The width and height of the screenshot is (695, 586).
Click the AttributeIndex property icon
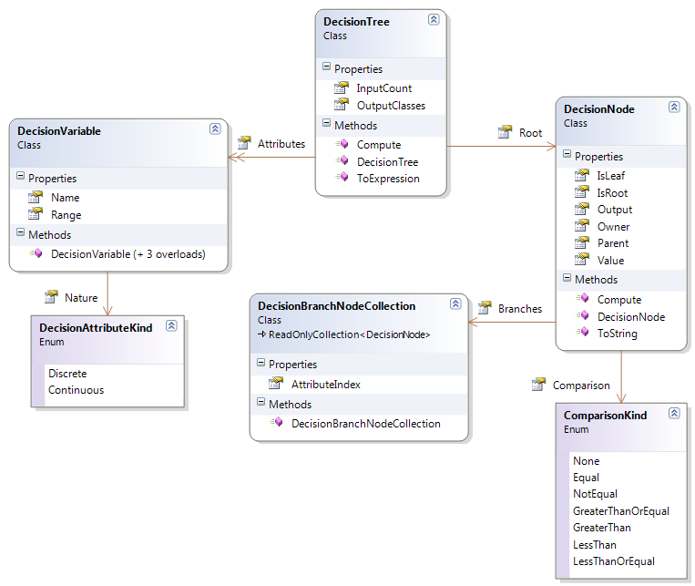(276, 384)
